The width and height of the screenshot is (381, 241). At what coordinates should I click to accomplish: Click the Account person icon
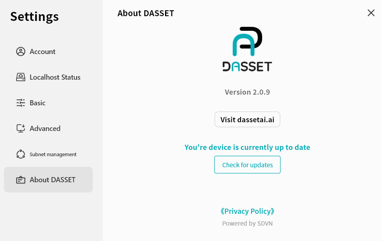point(21,52)
